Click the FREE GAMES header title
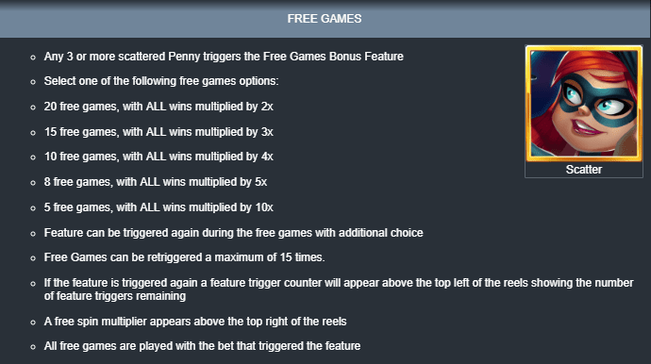The width and height of the screenshot is (651, 364). [325, 19]
